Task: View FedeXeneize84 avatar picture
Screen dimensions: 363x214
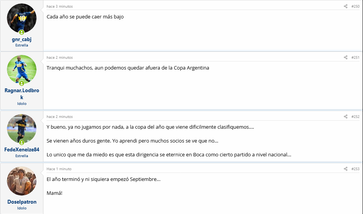Action: pos(22,129)
